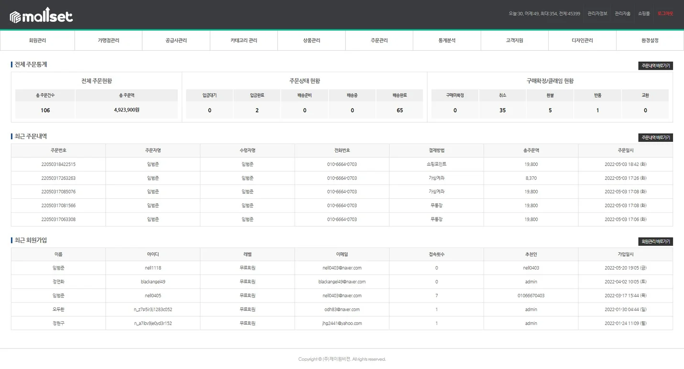This screenshot has width=684, height=369.
Task: Open the 환경설정 menu
Action: [x=650, y=41]
